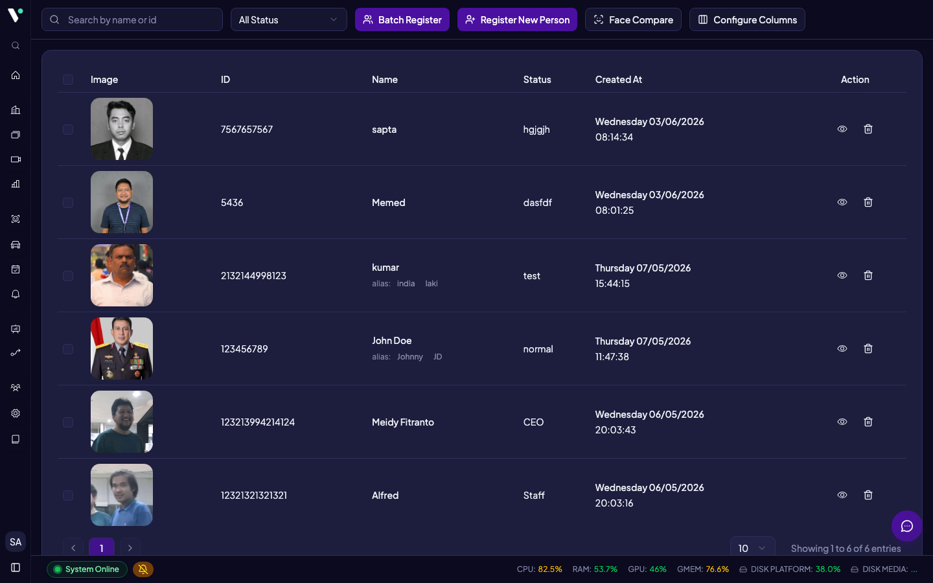
Task: Open the stacked layers icon in the sidebar
Action: pyautogui.click(x=16, y=135)
